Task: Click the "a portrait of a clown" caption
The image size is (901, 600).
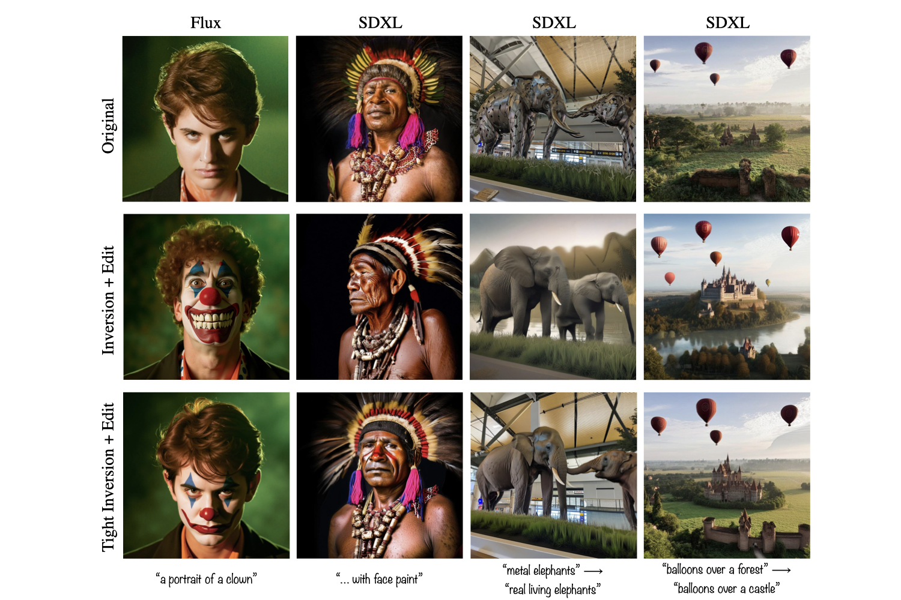Action: click(206, 579)
